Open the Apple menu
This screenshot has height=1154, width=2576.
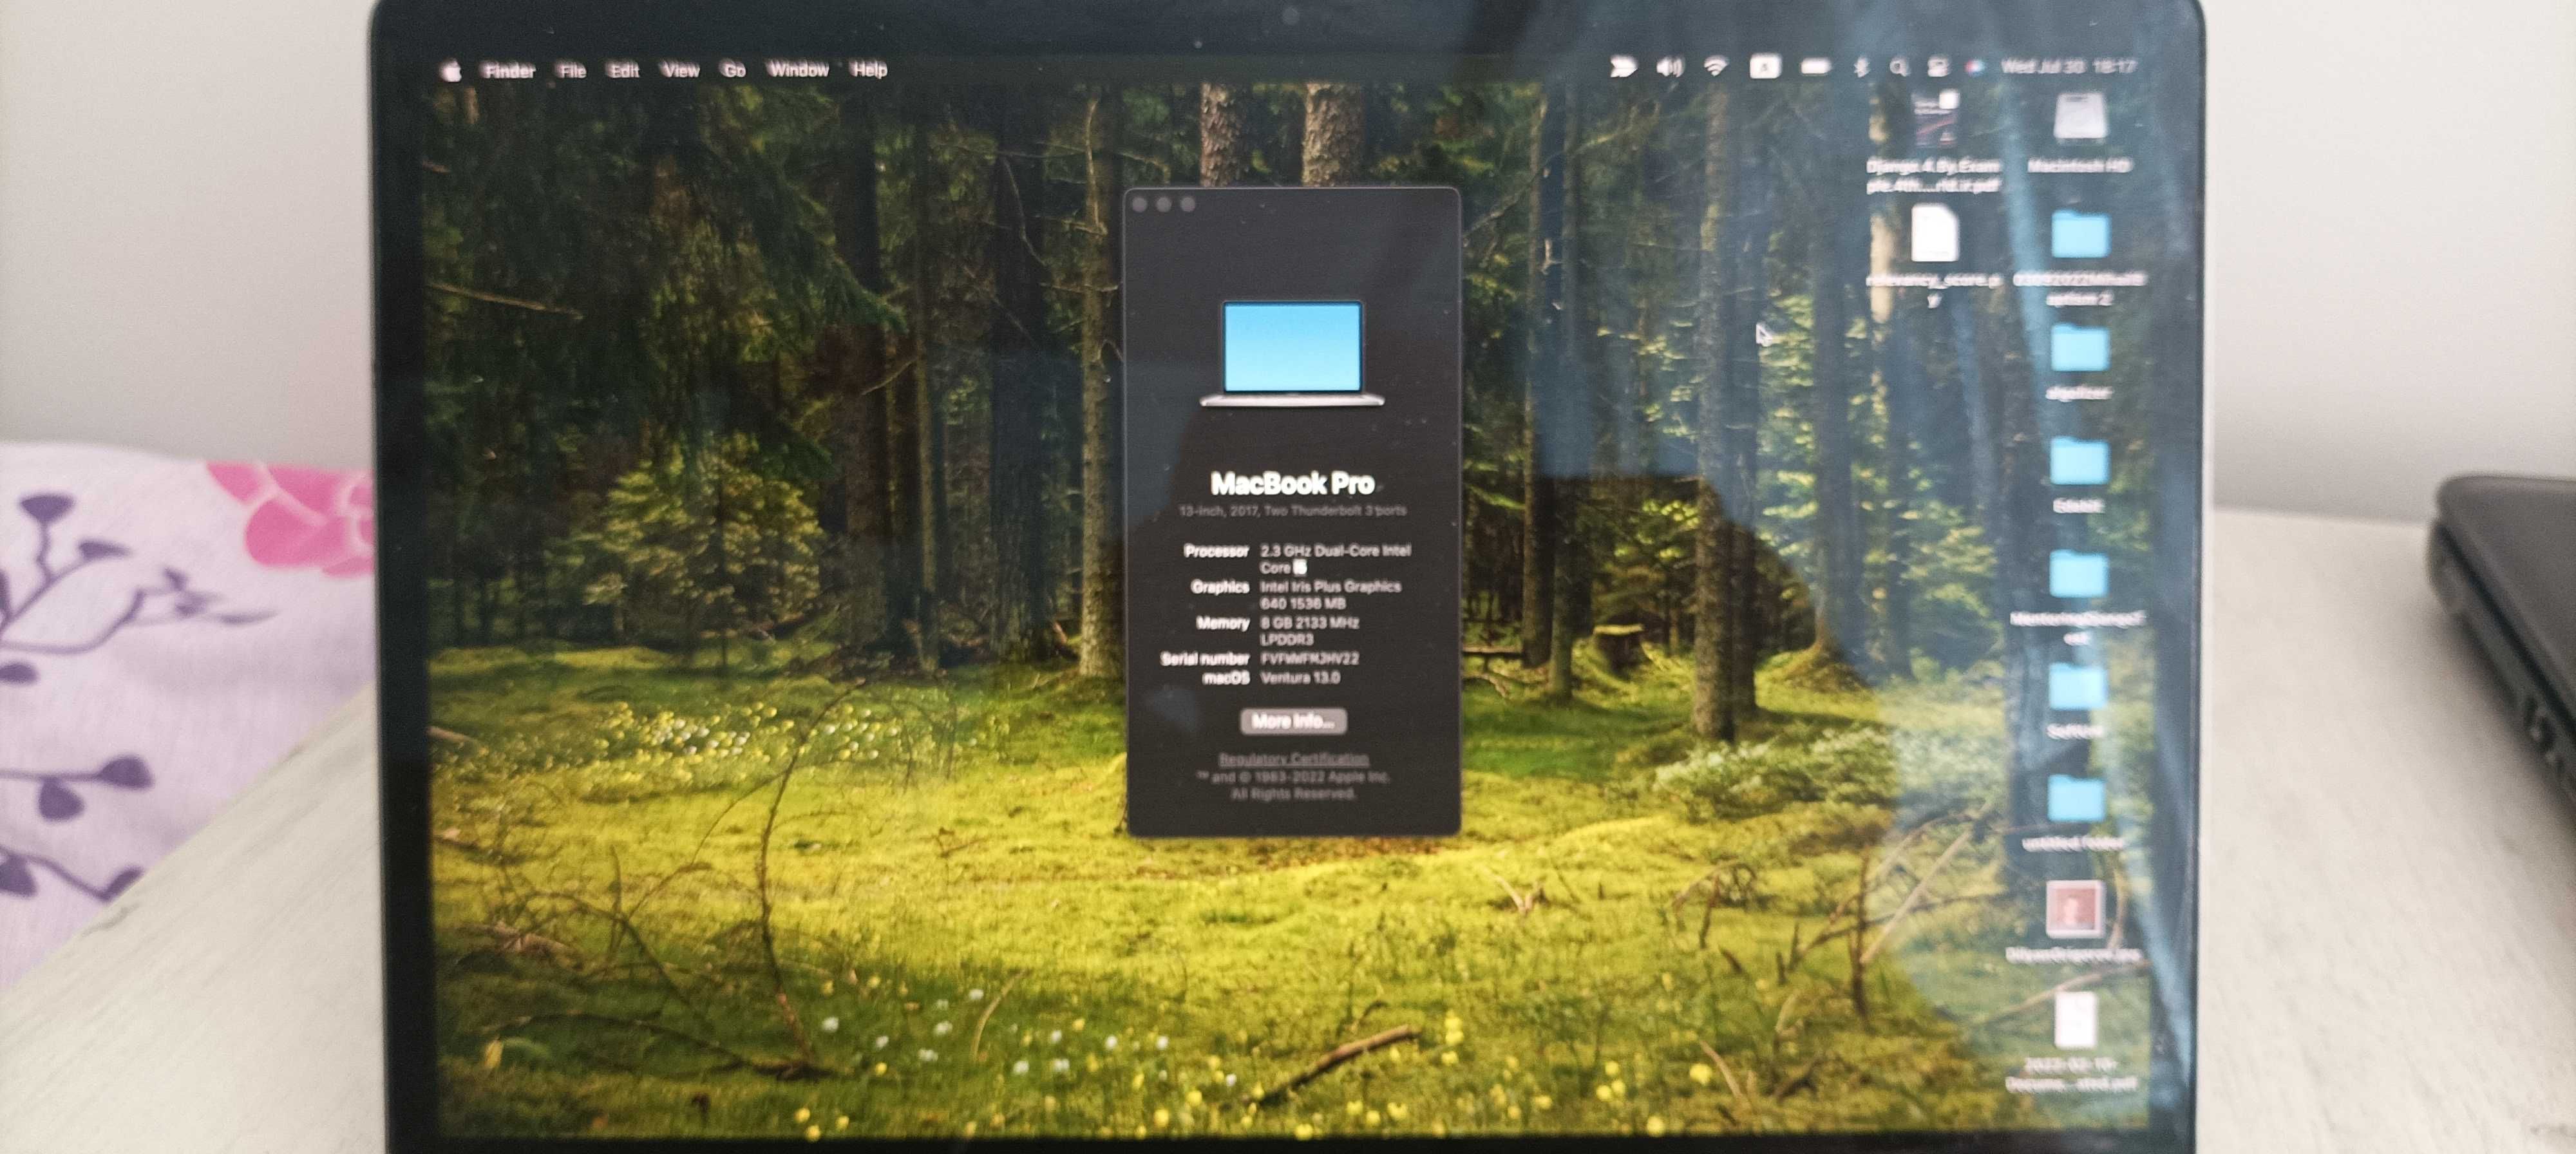[x=452, y=70]
